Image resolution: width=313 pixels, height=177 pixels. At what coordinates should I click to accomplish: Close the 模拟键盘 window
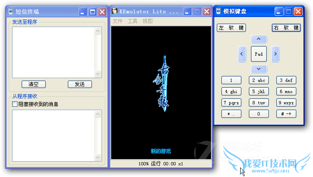pyautogui.click(x=298, y=11)
